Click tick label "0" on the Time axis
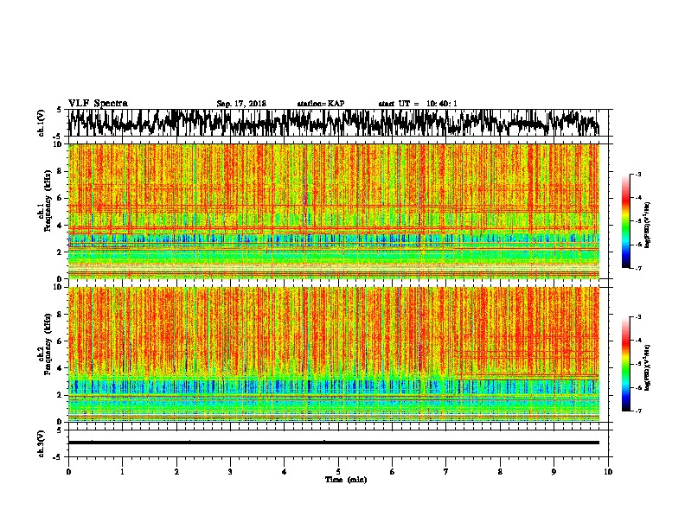 (68, 472)
